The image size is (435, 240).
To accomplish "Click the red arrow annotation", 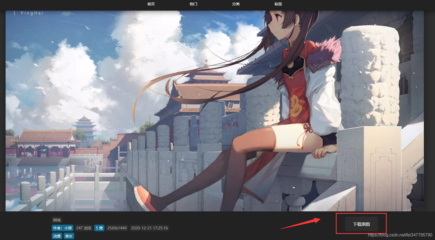I will 301,223.
